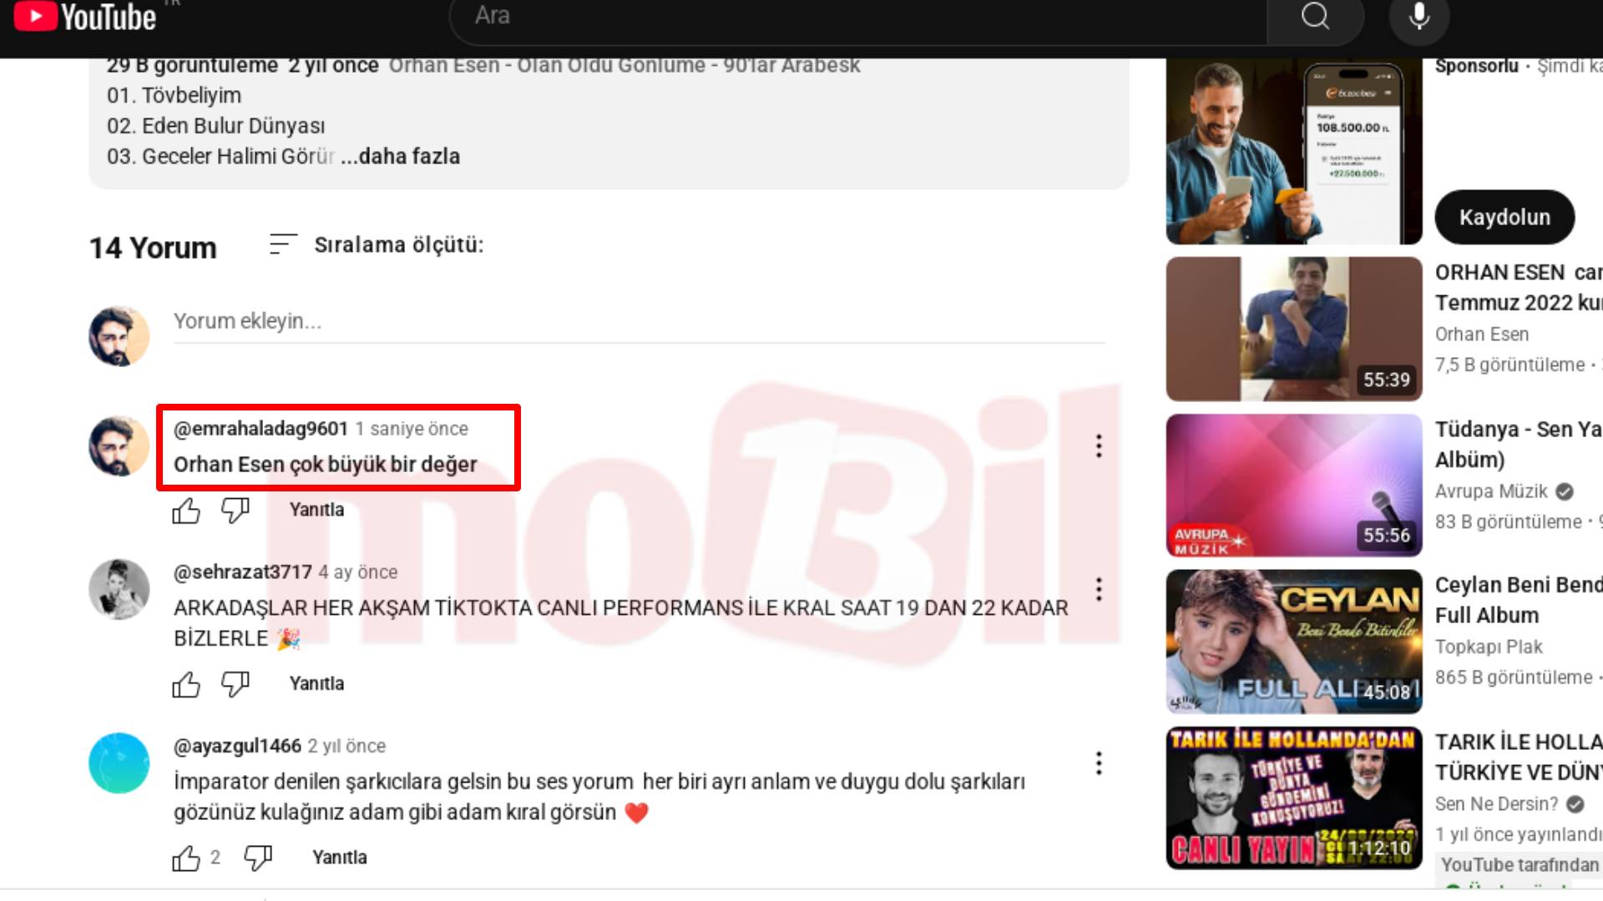Open Ceylan Full Album video thumbnail

click(1293, 642)
